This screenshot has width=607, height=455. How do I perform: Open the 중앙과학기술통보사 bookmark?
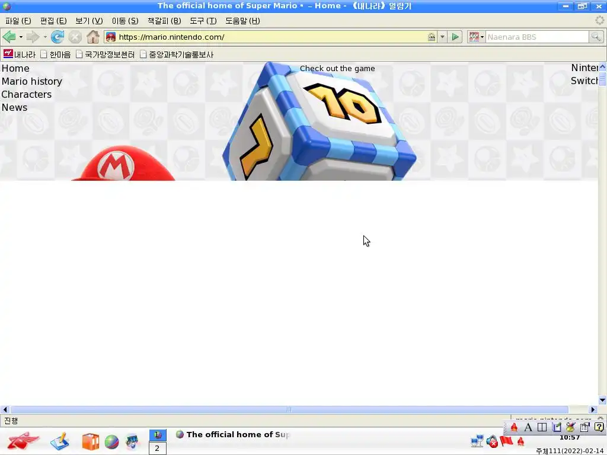[x=177, y=55]
